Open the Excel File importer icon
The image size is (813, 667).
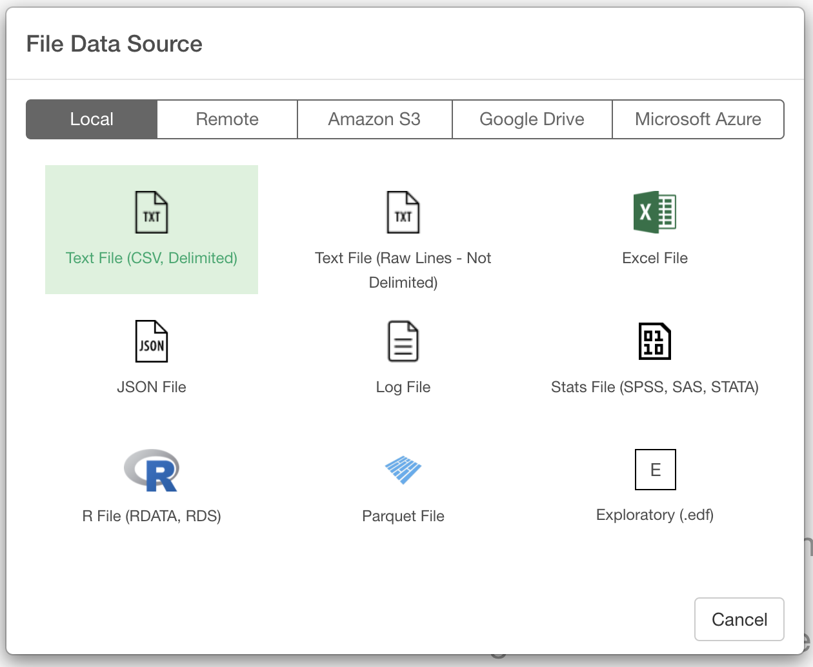654,212
